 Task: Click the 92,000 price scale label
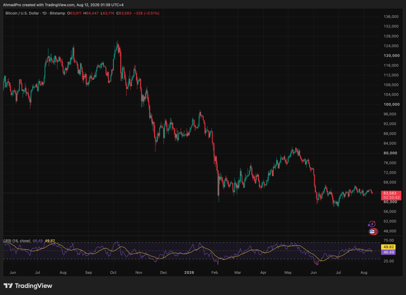click(x=390, y=123)
